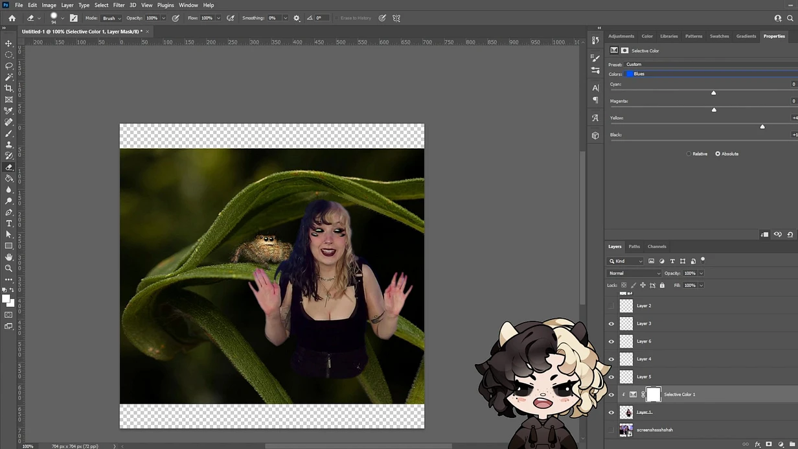
Task: Select the Move tool
Action: (x=8, y=43)
